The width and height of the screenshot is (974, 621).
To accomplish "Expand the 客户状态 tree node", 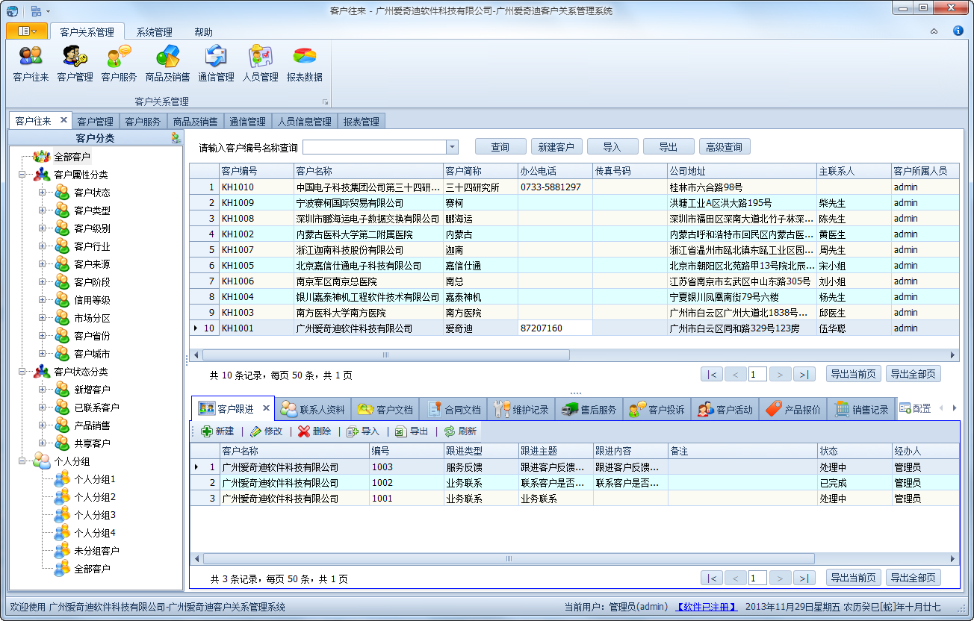I will point(42,193).
